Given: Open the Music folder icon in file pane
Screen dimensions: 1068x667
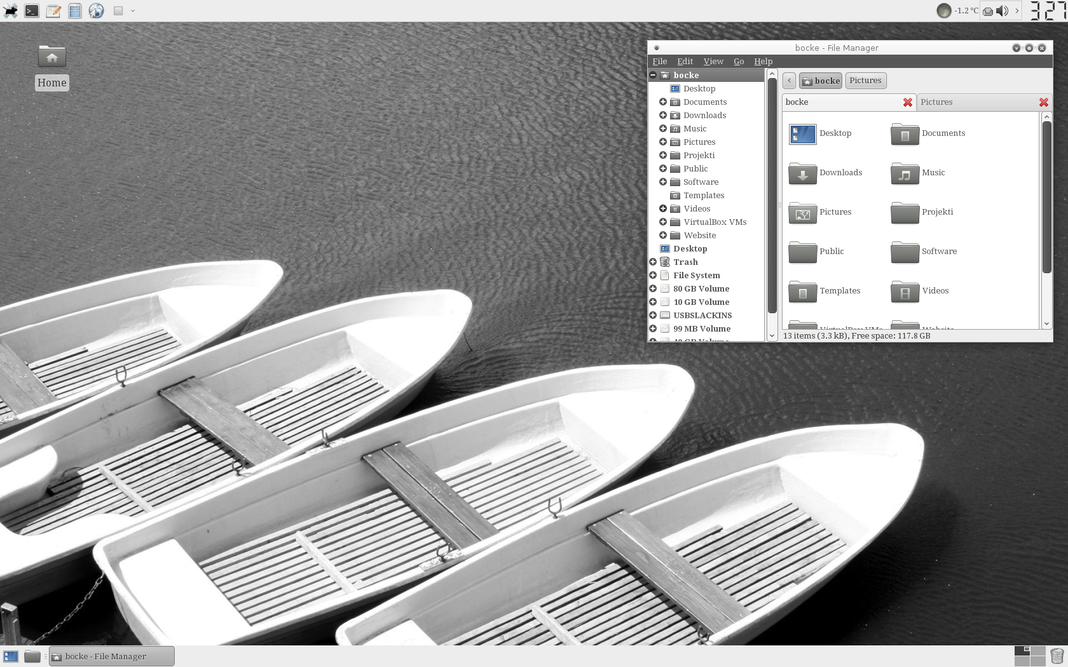Looking at the screenshot, I should click(x=905, y=173).
